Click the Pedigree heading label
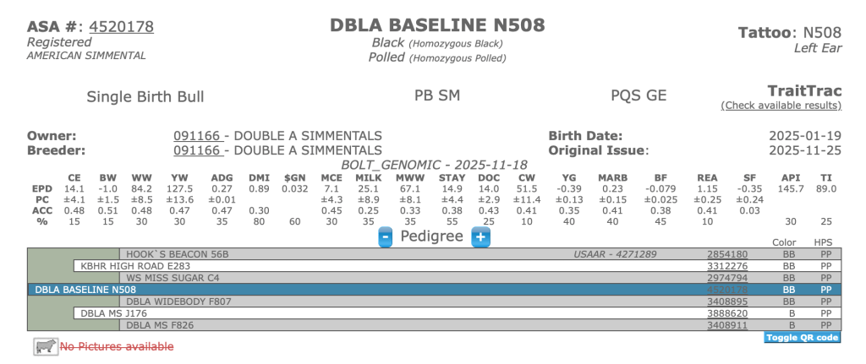Image resolution: width=866 pixels, height=364 pixels. tap(432, 236)
